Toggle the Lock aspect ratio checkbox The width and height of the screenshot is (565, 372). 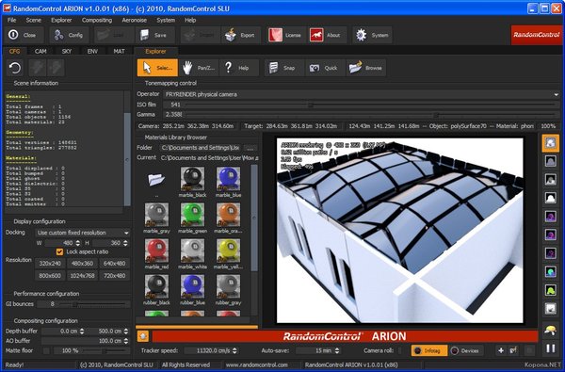(60, 251)
